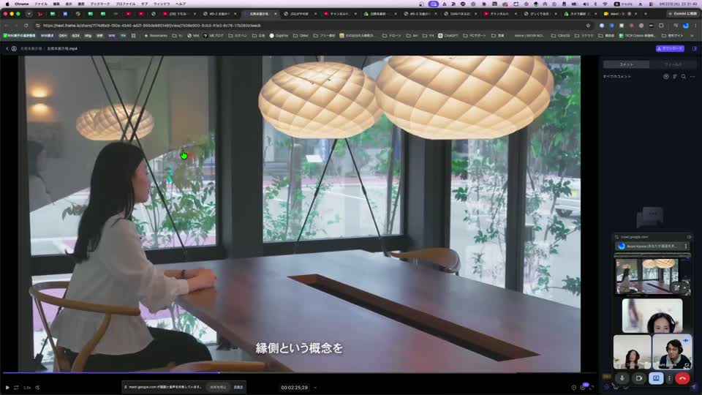
Task: Open the sound volume menu bar icon
Action: [586, 4]
